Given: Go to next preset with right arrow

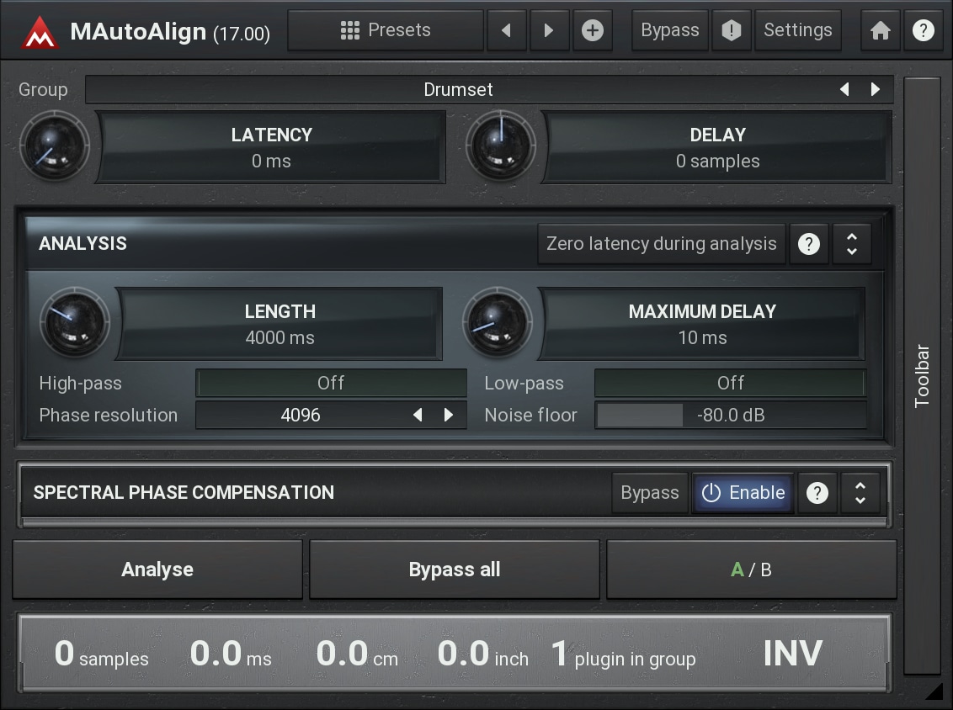Looking at the screenshot, I should [x=549, y=30].
